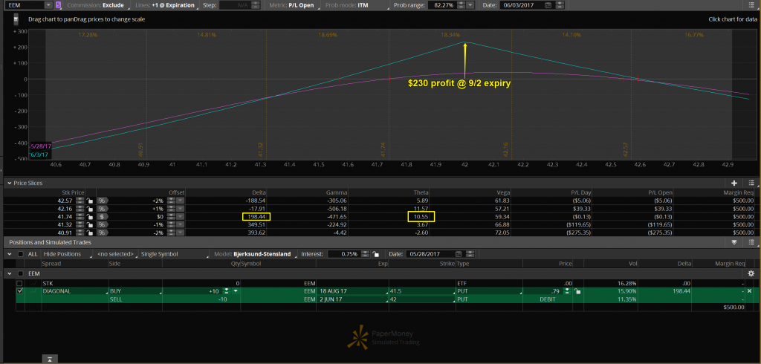Image resolution: width=761 pixels, height=364 pixels.
Task: Open the EEM symbol dropdown
Action: pyautogui.click(x=48, y=5)
